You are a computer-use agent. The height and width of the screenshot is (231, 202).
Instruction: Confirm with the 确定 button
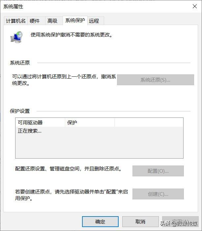(x=100, y=222)
